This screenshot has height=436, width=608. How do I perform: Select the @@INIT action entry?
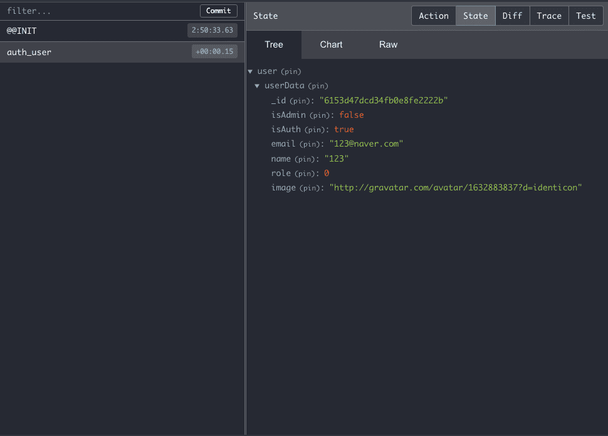click(94, 31)
